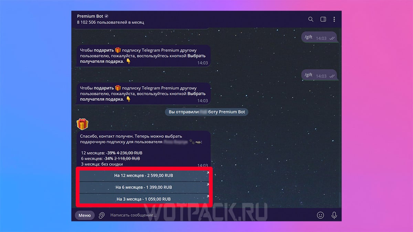Choose На 6 месяцев - 1 399,00 RUB
The height and width of the screenshot is (232, 413).
point(144,187)
